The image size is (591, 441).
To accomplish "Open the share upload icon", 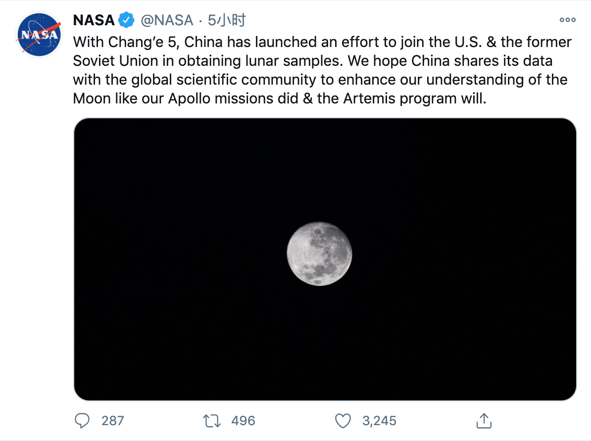I will (x=484, y=421).
